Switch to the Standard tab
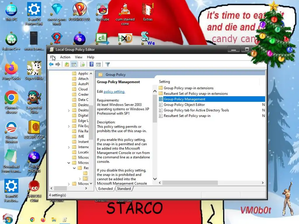This screenshot has height=224, width=299. [x=124, y=189]
